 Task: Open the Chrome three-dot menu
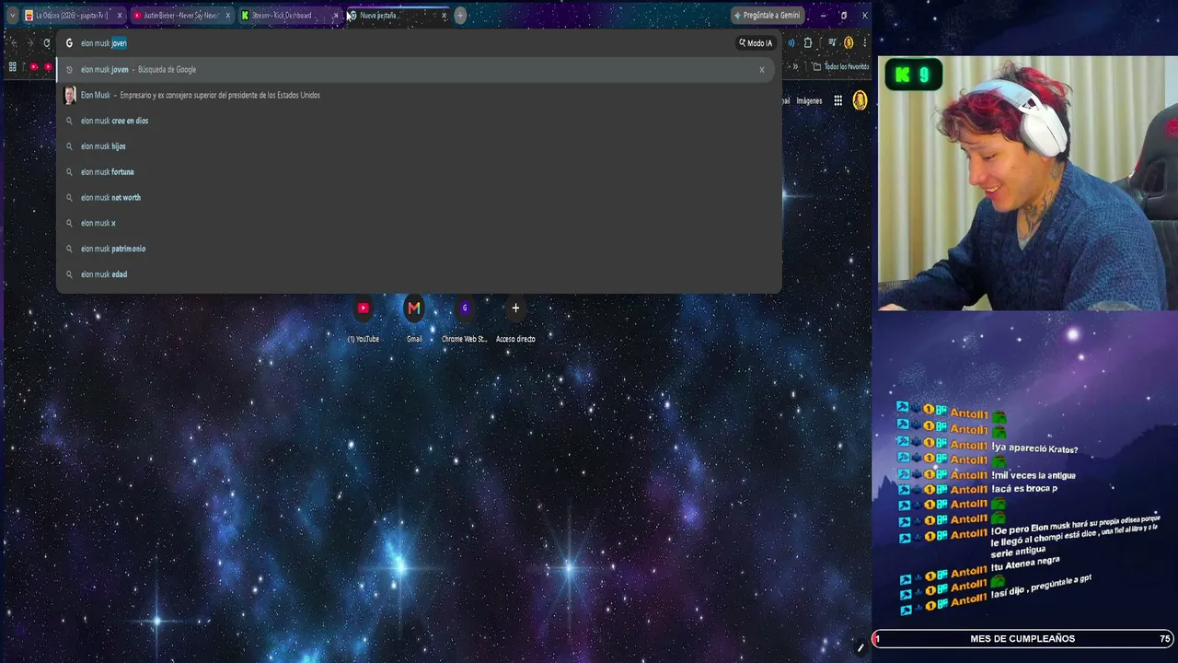coord(864,42)
